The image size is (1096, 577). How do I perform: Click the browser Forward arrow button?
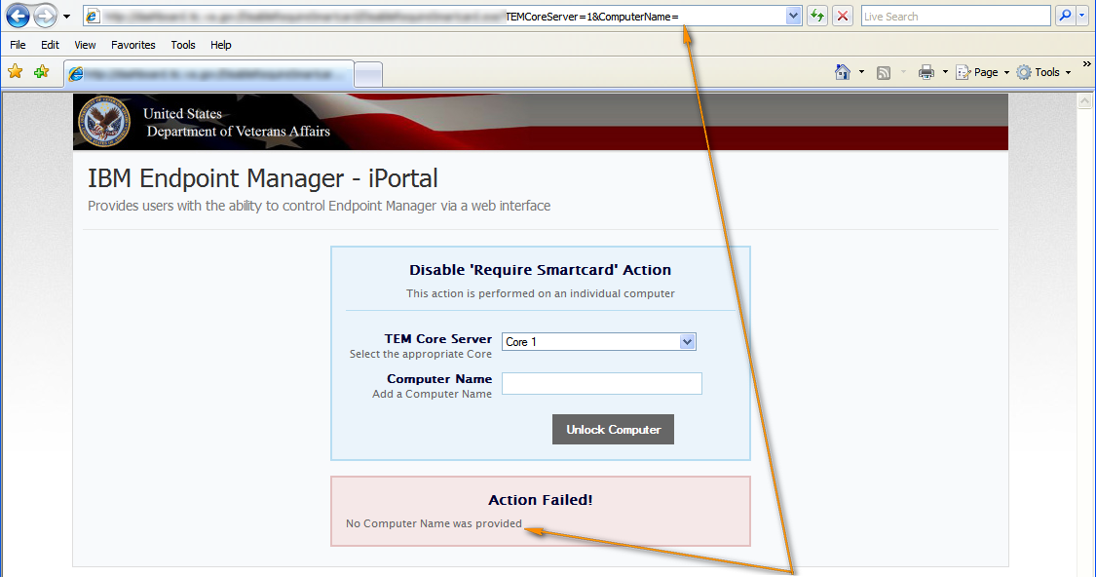pos(46,16)
